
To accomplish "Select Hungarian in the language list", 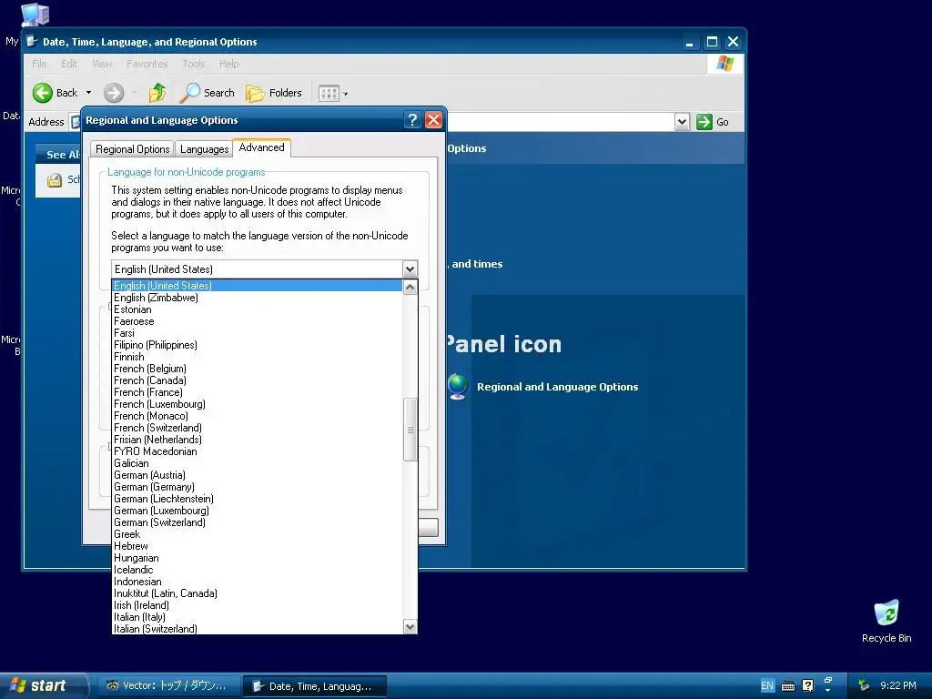I will tap(258, 558).
